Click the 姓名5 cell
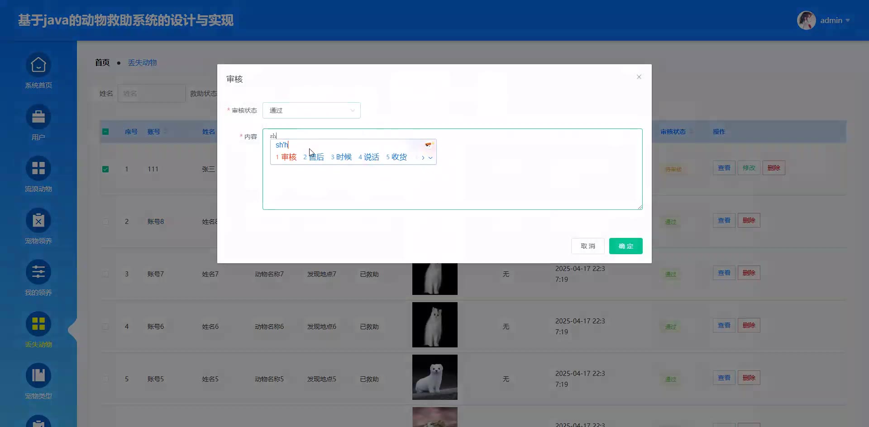The width and height of the screenshot is (869, 427). point(210,379)
